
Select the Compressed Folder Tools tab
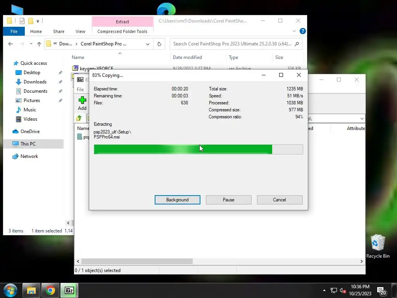[x=122, y=31]
